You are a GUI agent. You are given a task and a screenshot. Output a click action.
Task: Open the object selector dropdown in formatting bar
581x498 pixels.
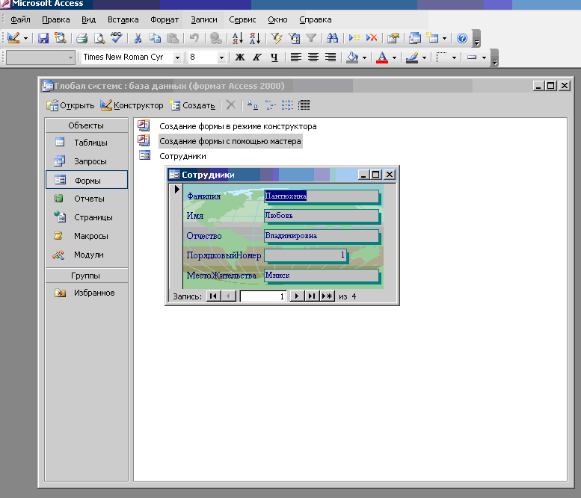70,57
